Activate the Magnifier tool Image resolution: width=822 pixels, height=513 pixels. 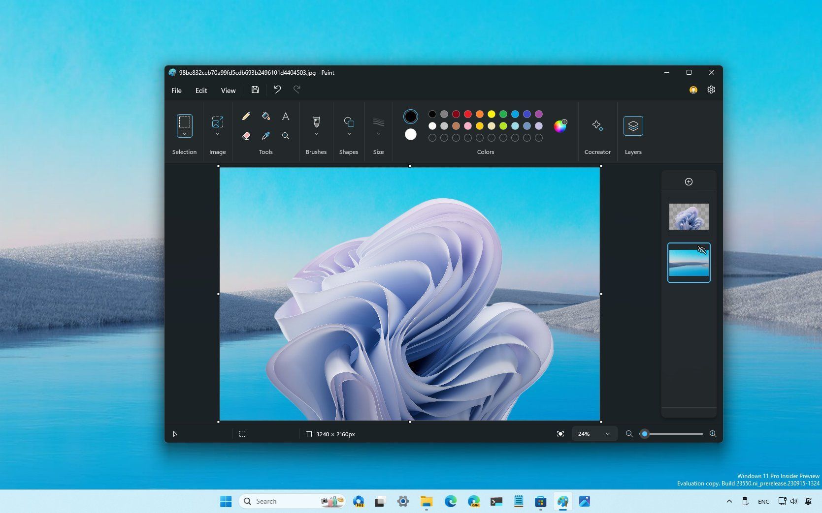click(x=286, y=136)
